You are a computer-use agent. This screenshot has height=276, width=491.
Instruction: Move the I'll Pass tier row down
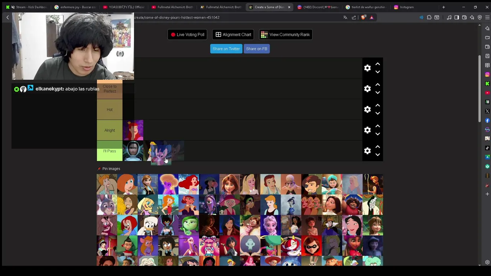pyautogui.click(x=377, y=155)
